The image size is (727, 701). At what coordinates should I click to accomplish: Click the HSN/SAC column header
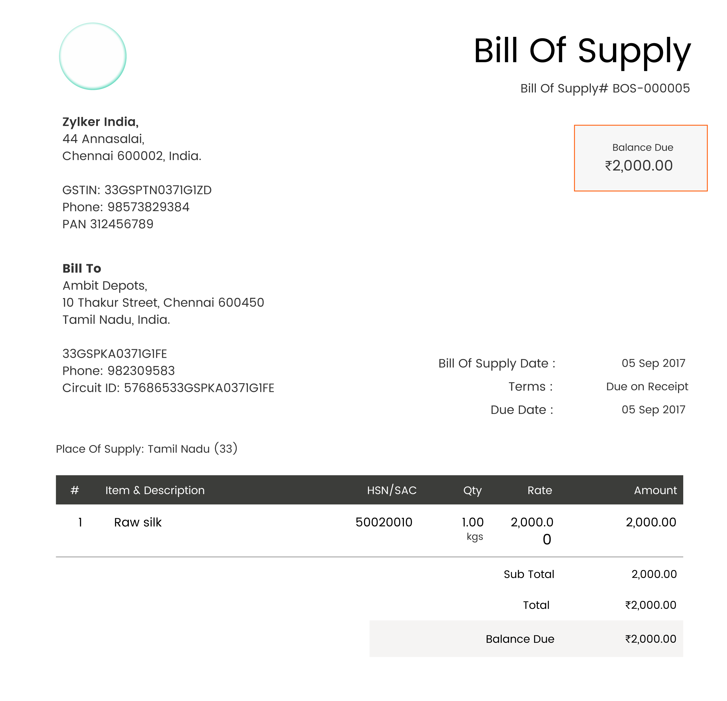392,490
